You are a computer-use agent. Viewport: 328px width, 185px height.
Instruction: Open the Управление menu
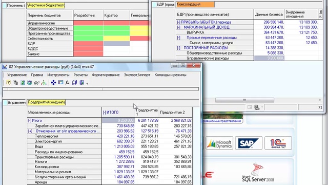point(17,75)
